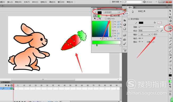
Task: Select the 3D Rotation tool
Action: (x=170, y=21)
